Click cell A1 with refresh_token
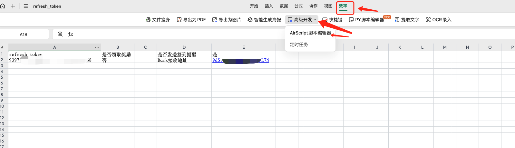 coord(54,54)
